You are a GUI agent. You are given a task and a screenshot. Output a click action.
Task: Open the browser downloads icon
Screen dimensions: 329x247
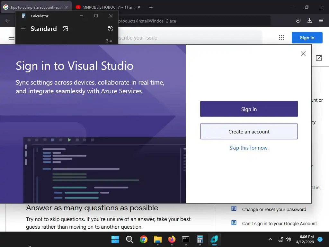[x=309, y=21]
